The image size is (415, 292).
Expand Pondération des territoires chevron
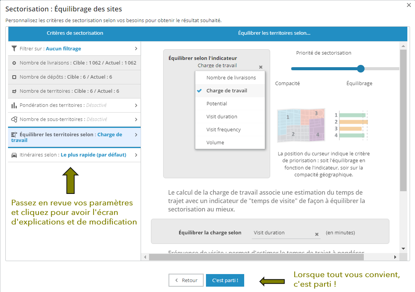click(136, 105)
